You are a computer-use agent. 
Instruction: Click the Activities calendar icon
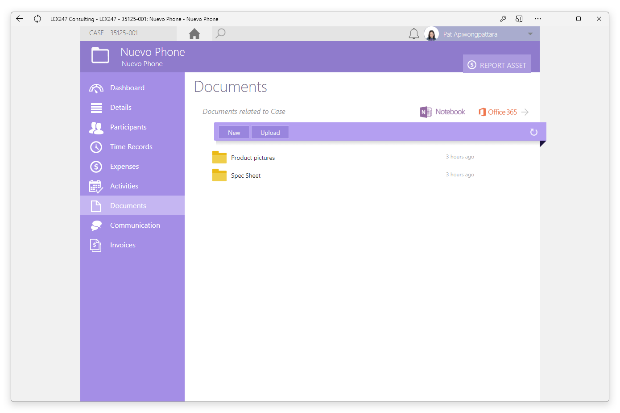(96, 187)
